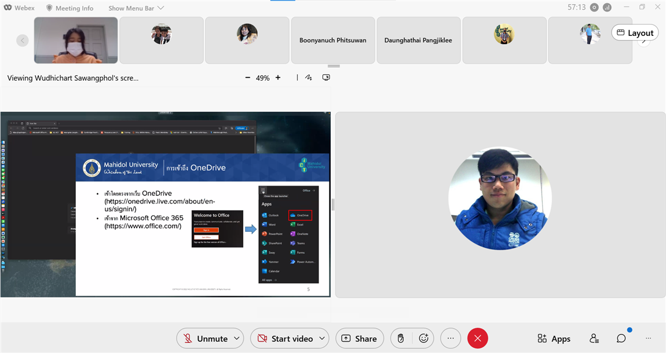
Task: Raise hand using the hand icon
Action: coord(401,339)
